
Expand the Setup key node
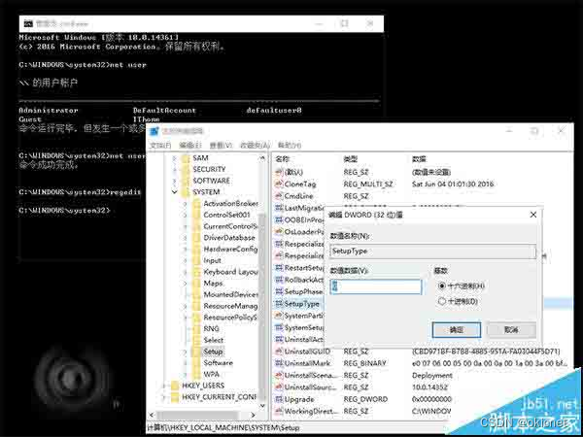[x=186, y=352]
